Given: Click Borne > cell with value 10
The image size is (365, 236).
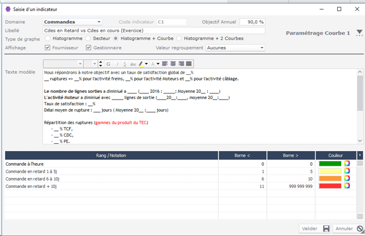Looking at the screenshot, I should coord(291,179).
